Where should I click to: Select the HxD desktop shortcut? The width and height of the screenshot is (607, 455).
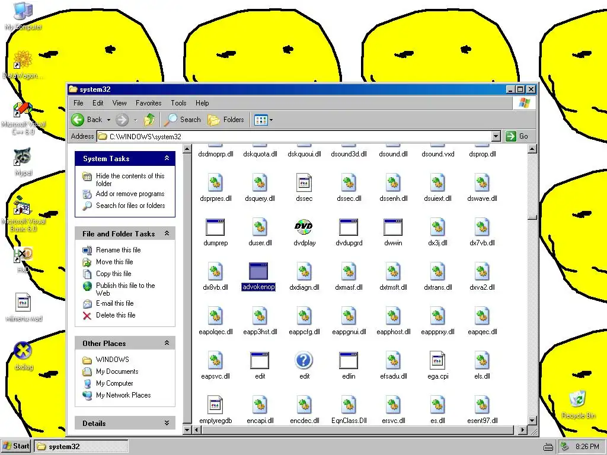[x=23, y=254]
